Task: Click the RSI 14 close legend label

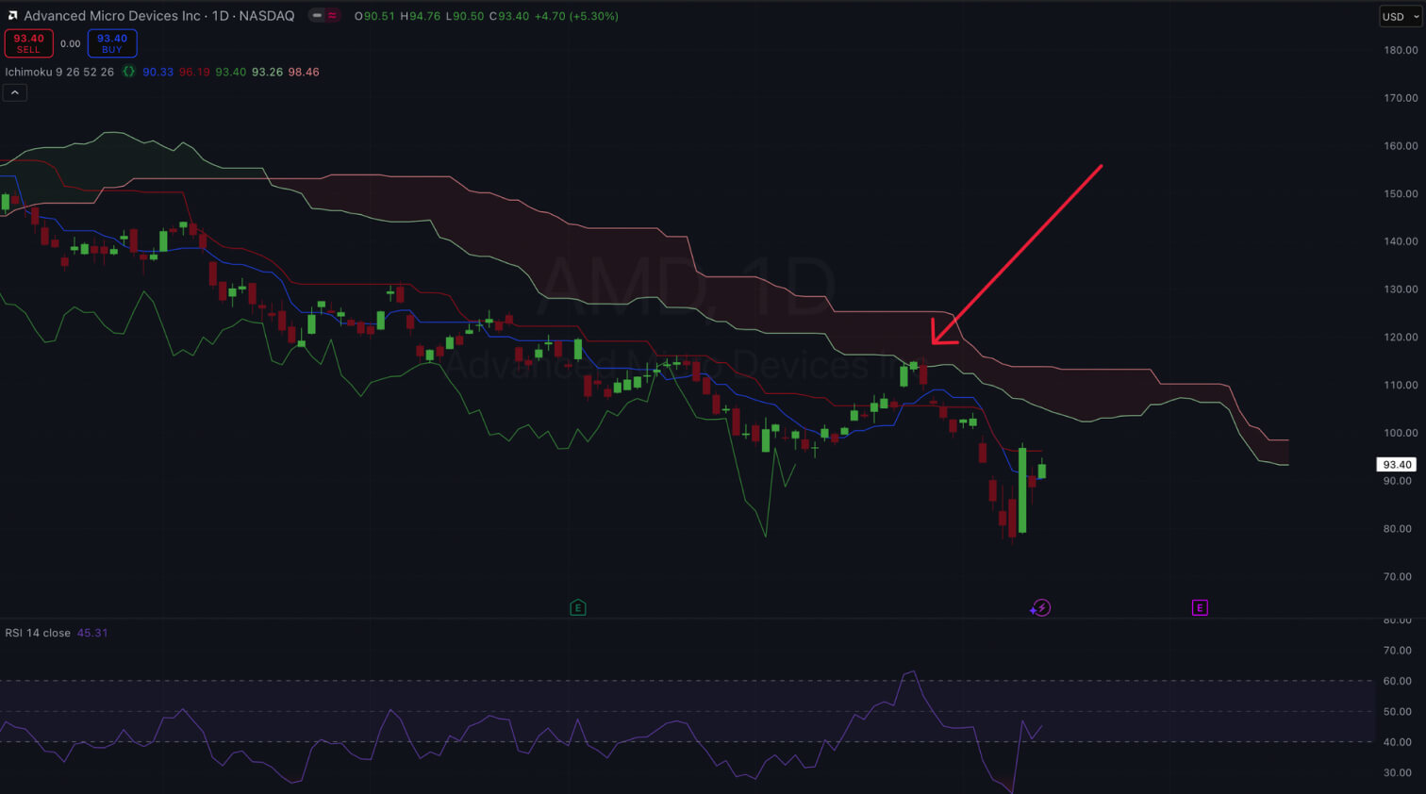Action: tap(38, 633)
